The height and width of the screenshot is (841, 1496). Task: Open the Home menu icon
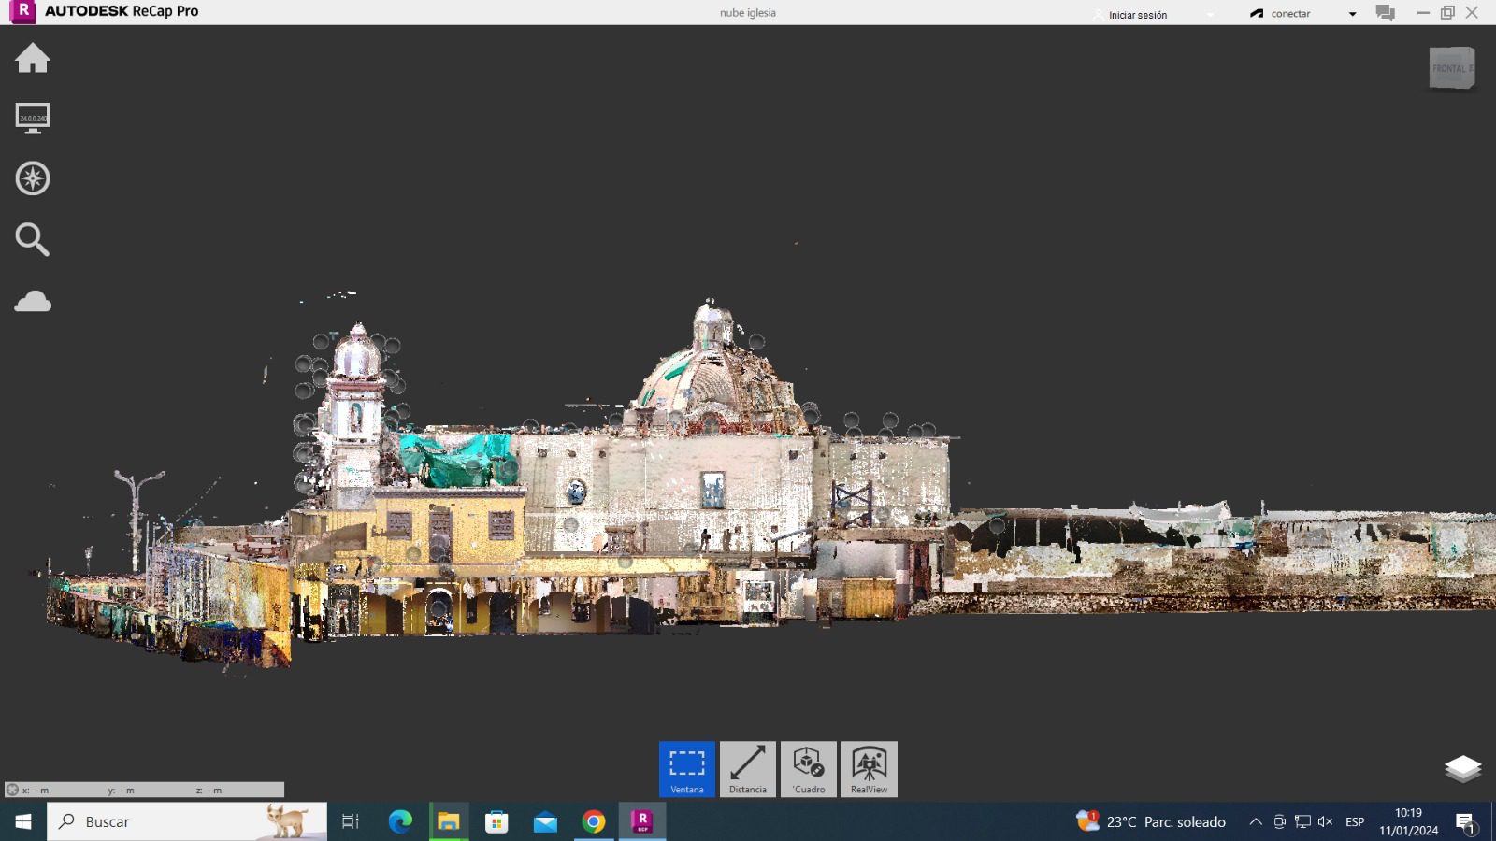(x=33, y=58)
